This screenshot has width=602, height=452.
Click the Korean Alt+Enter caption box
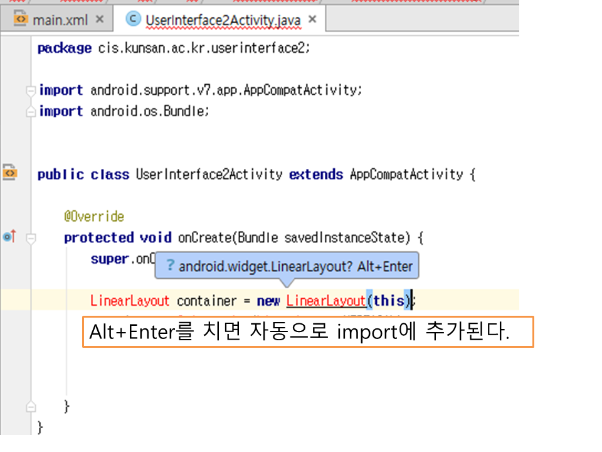pyautogui.click(x=307, y=331)
